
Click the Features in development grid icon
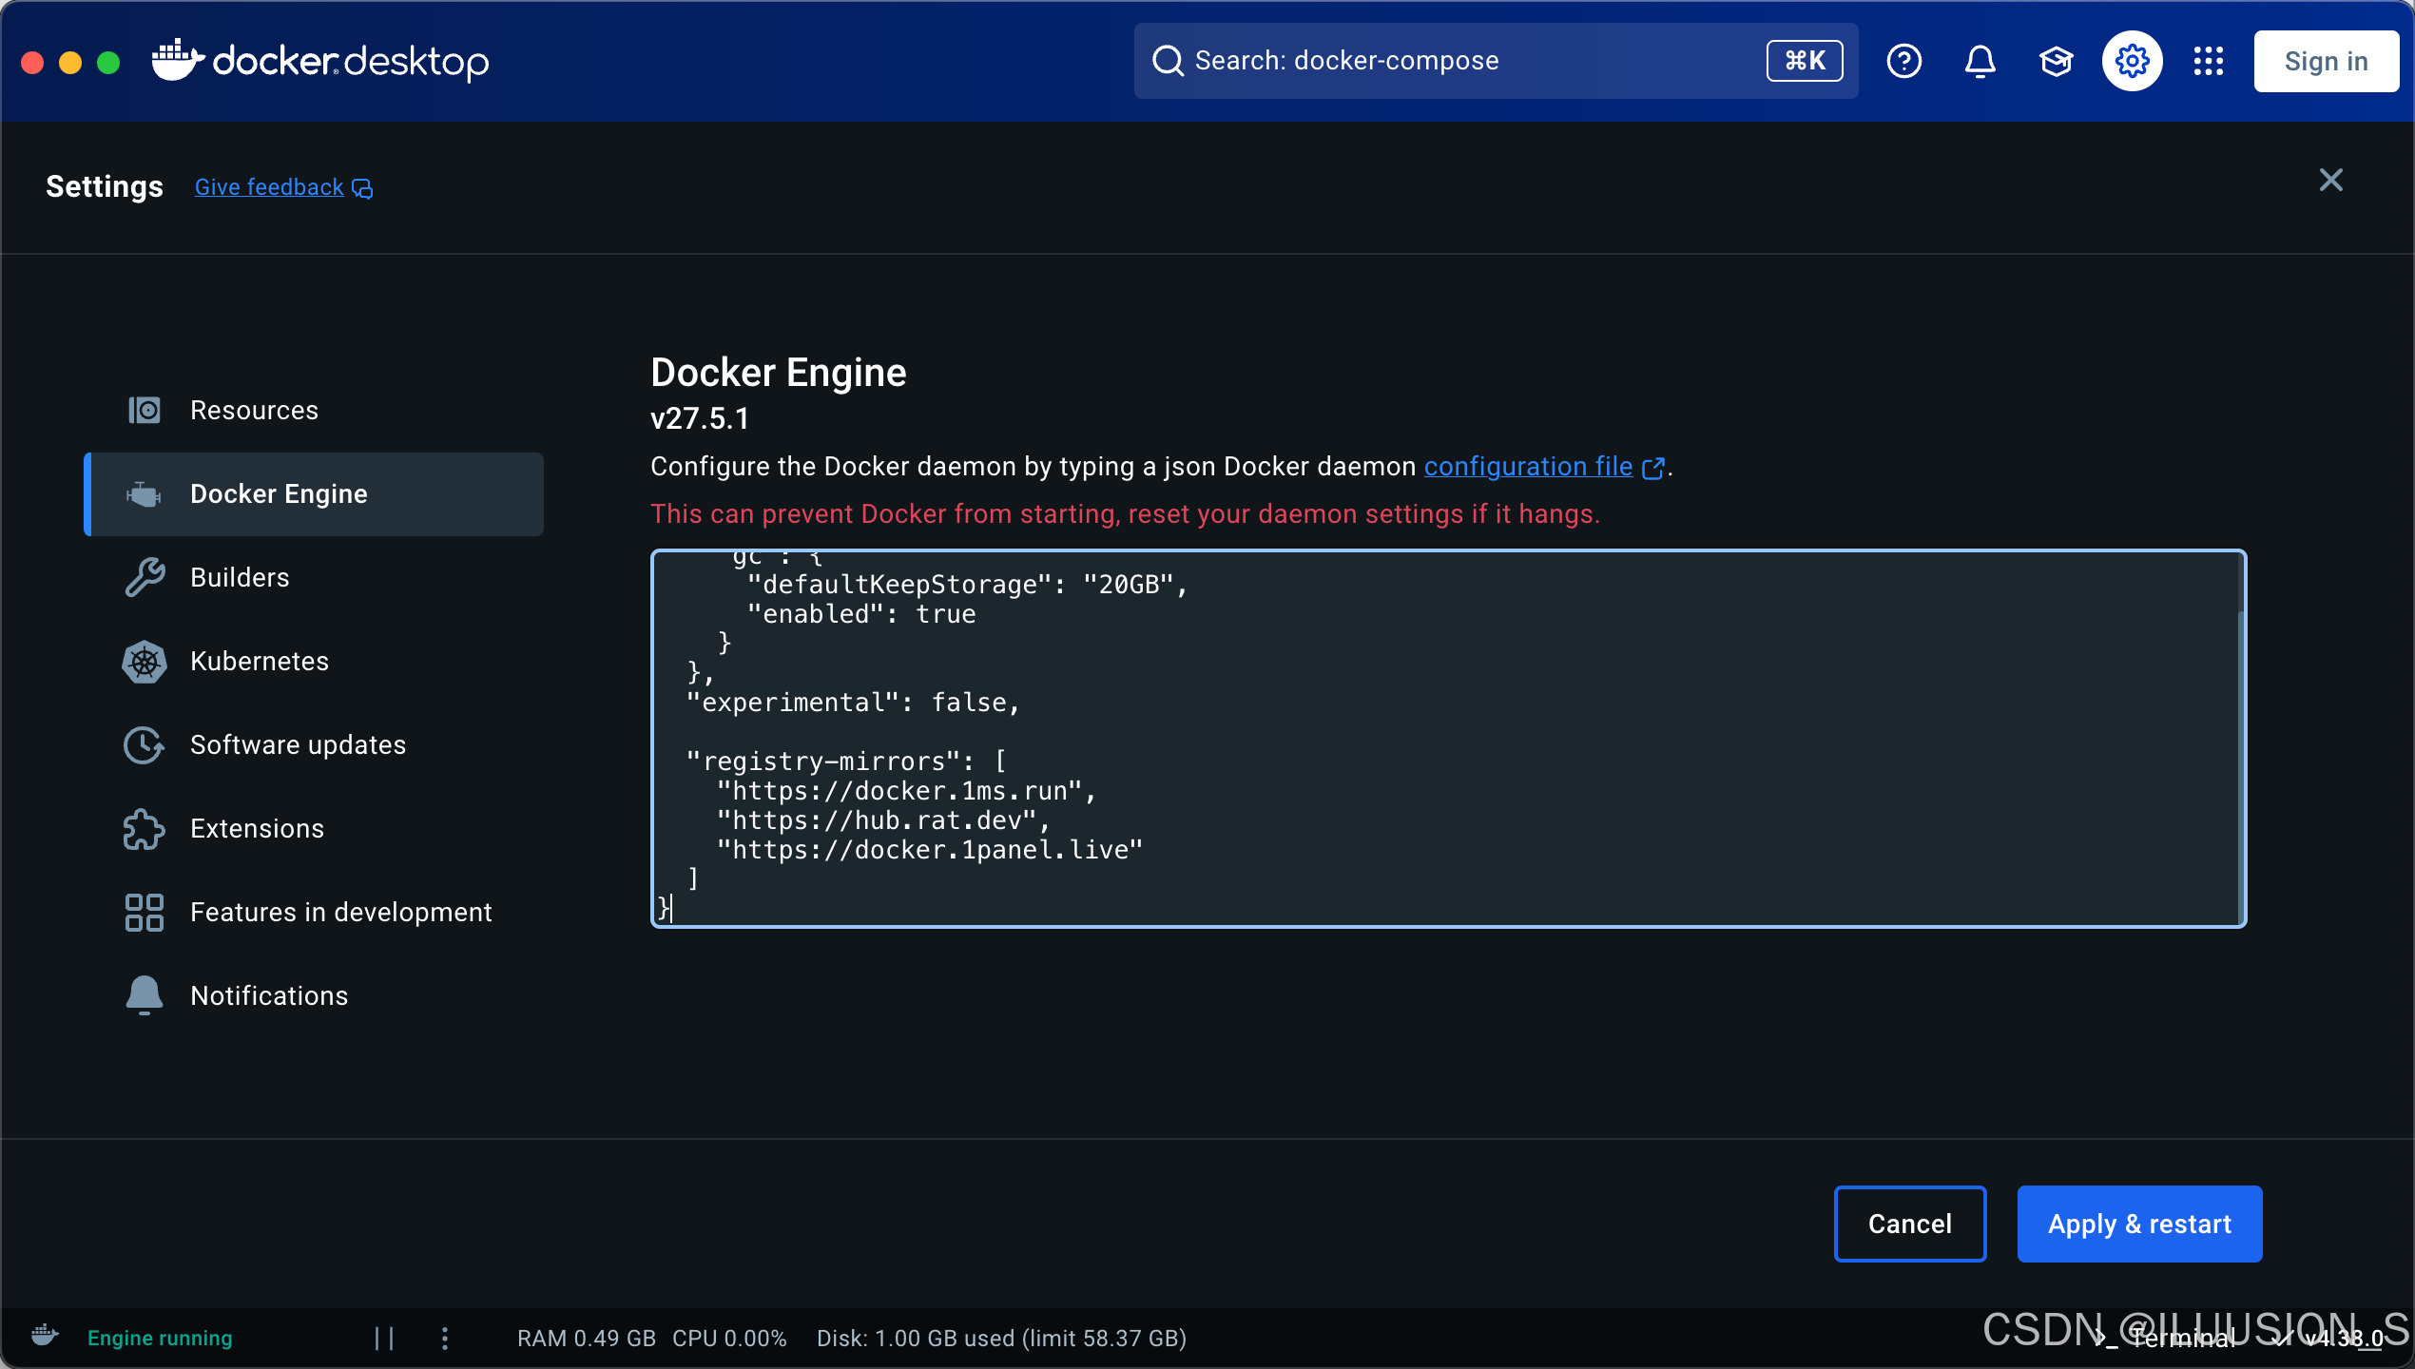(145, 913)
